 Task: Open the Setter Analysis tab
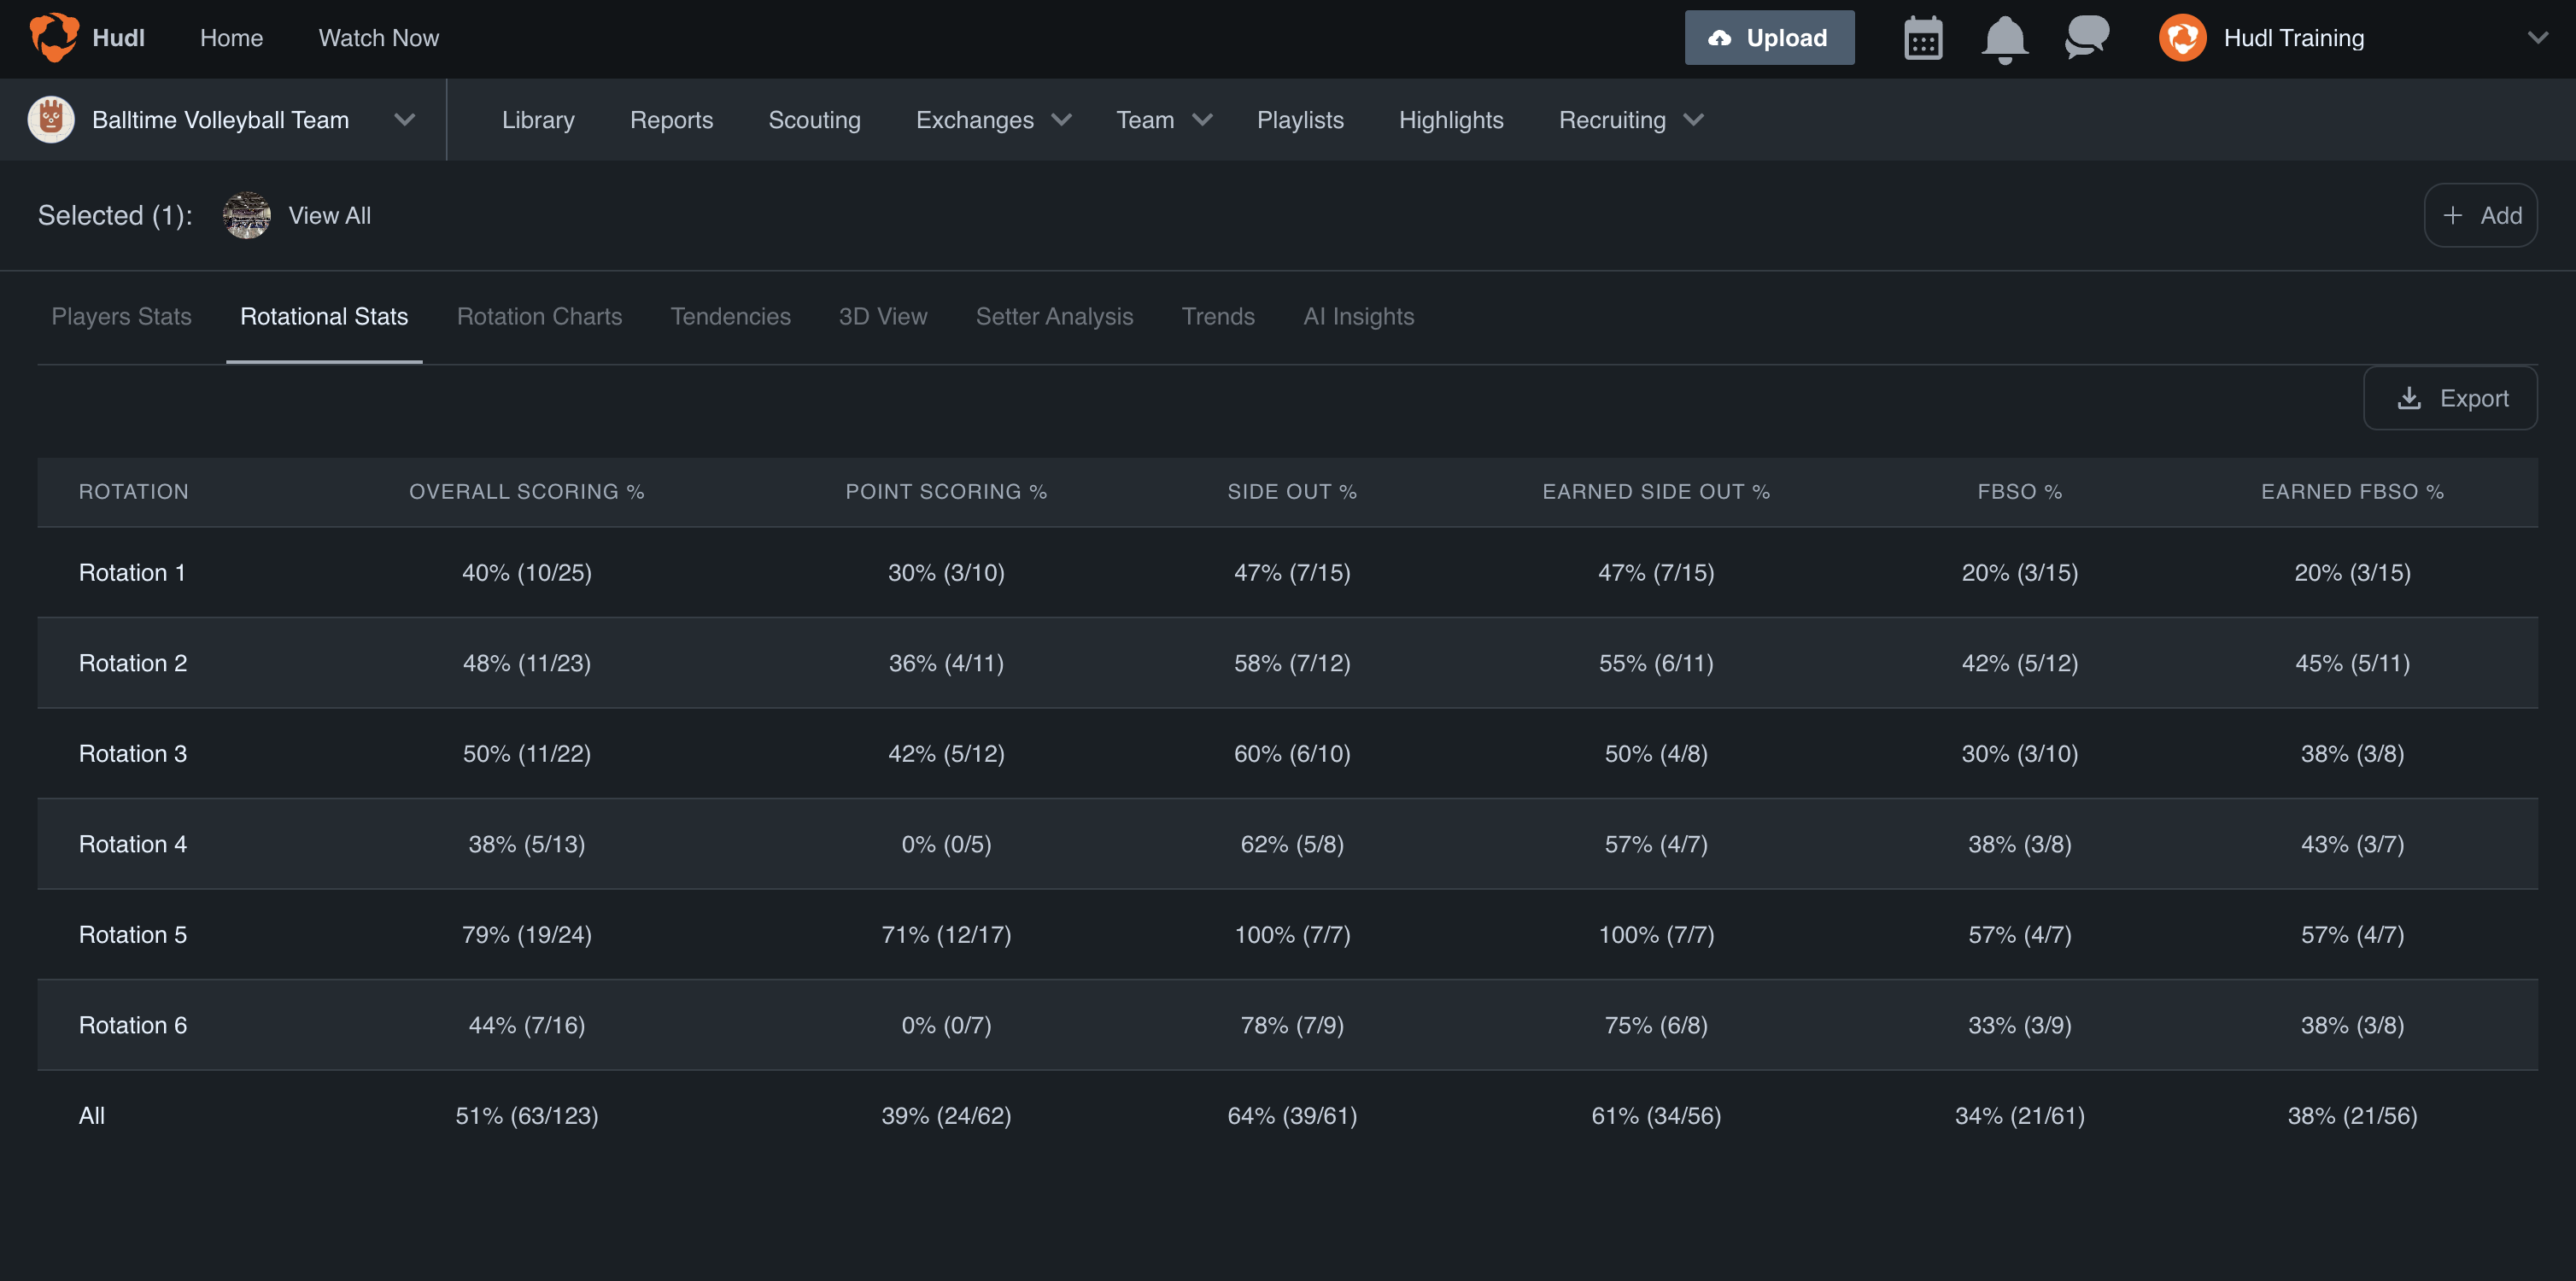coord(1054,316)
